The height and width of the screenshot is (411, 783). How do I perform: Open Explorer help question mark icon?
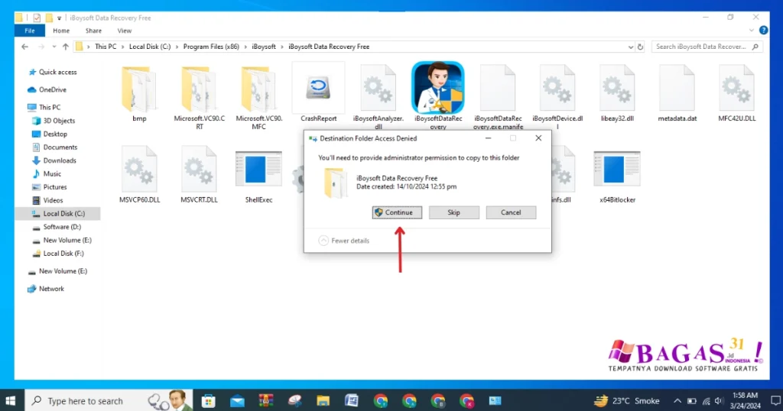tap(764, 31)
